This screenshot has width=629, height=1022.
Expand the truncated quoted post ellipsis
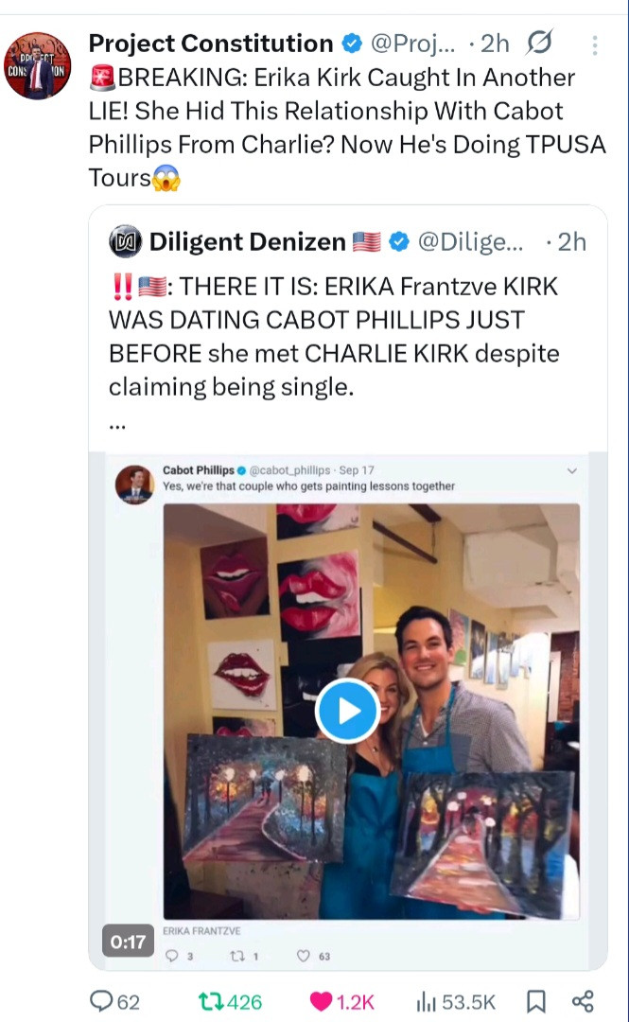click(x=117, y=423)
